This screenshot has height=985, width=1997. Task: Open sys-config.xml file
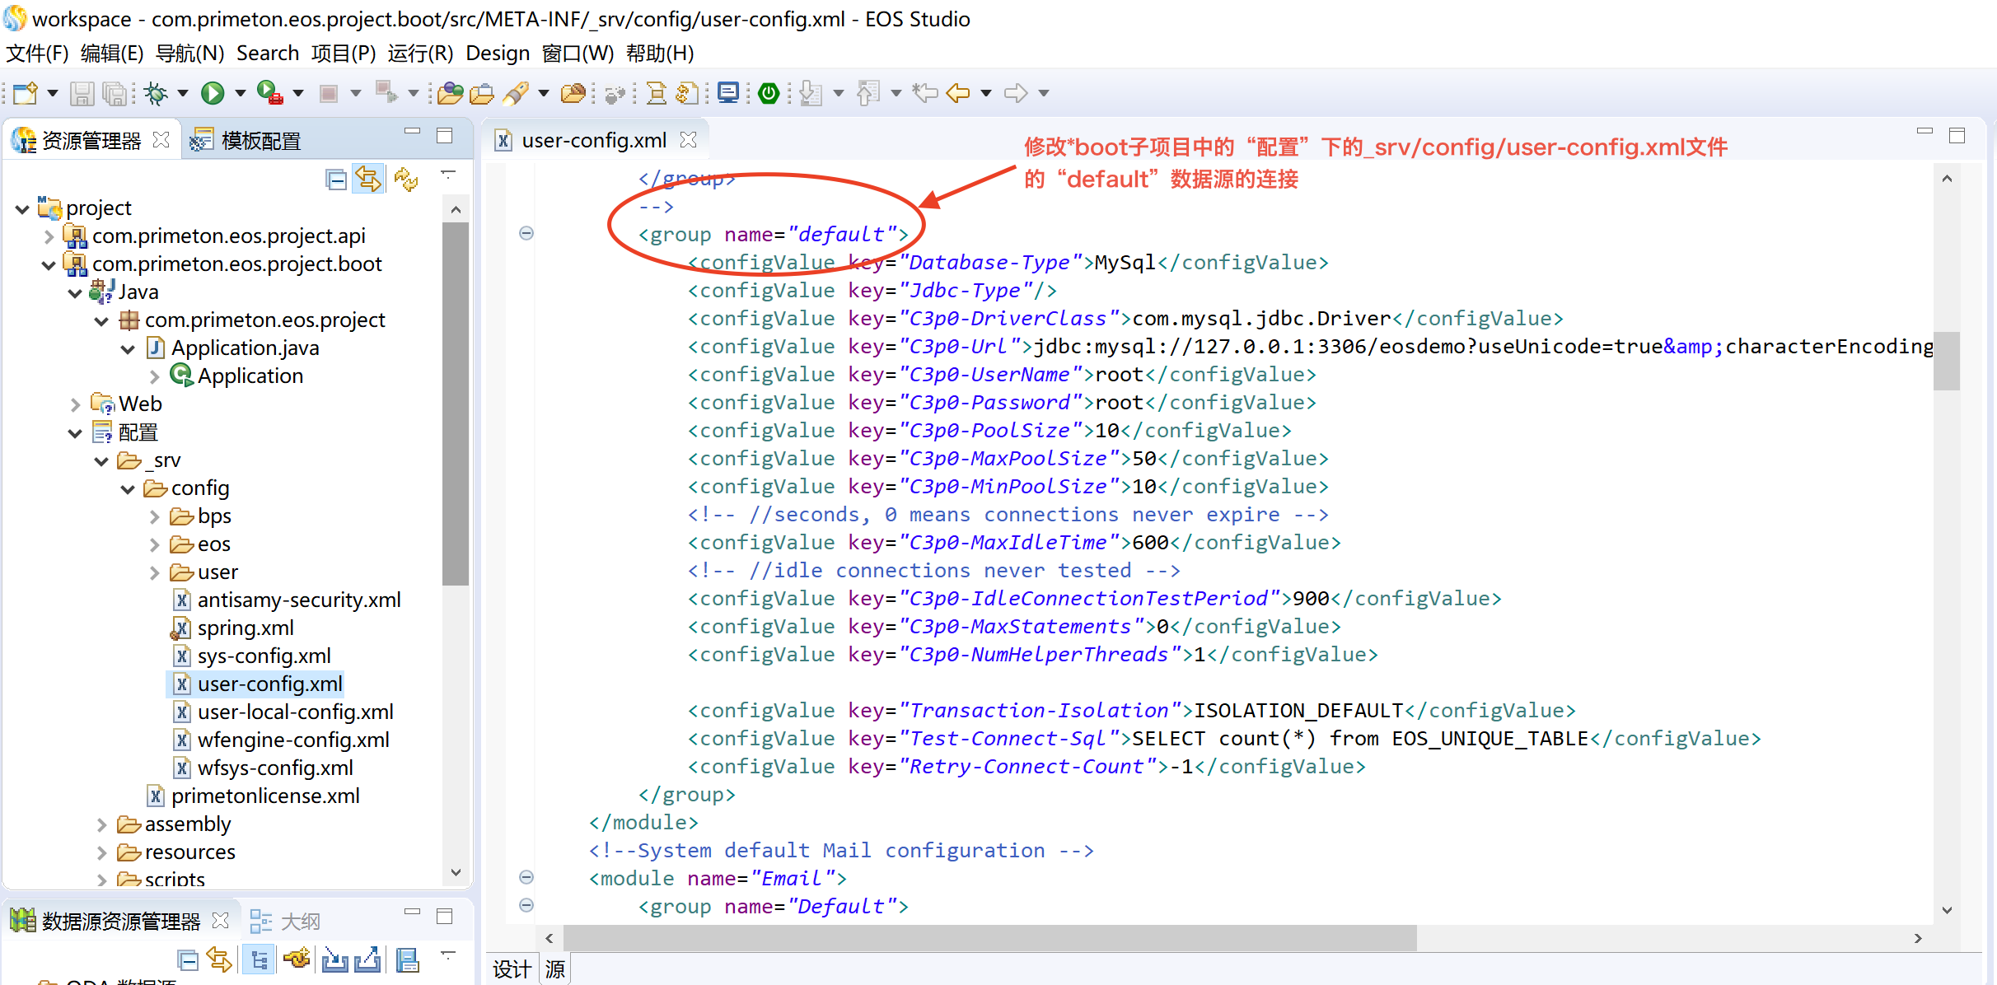(264, 656)
